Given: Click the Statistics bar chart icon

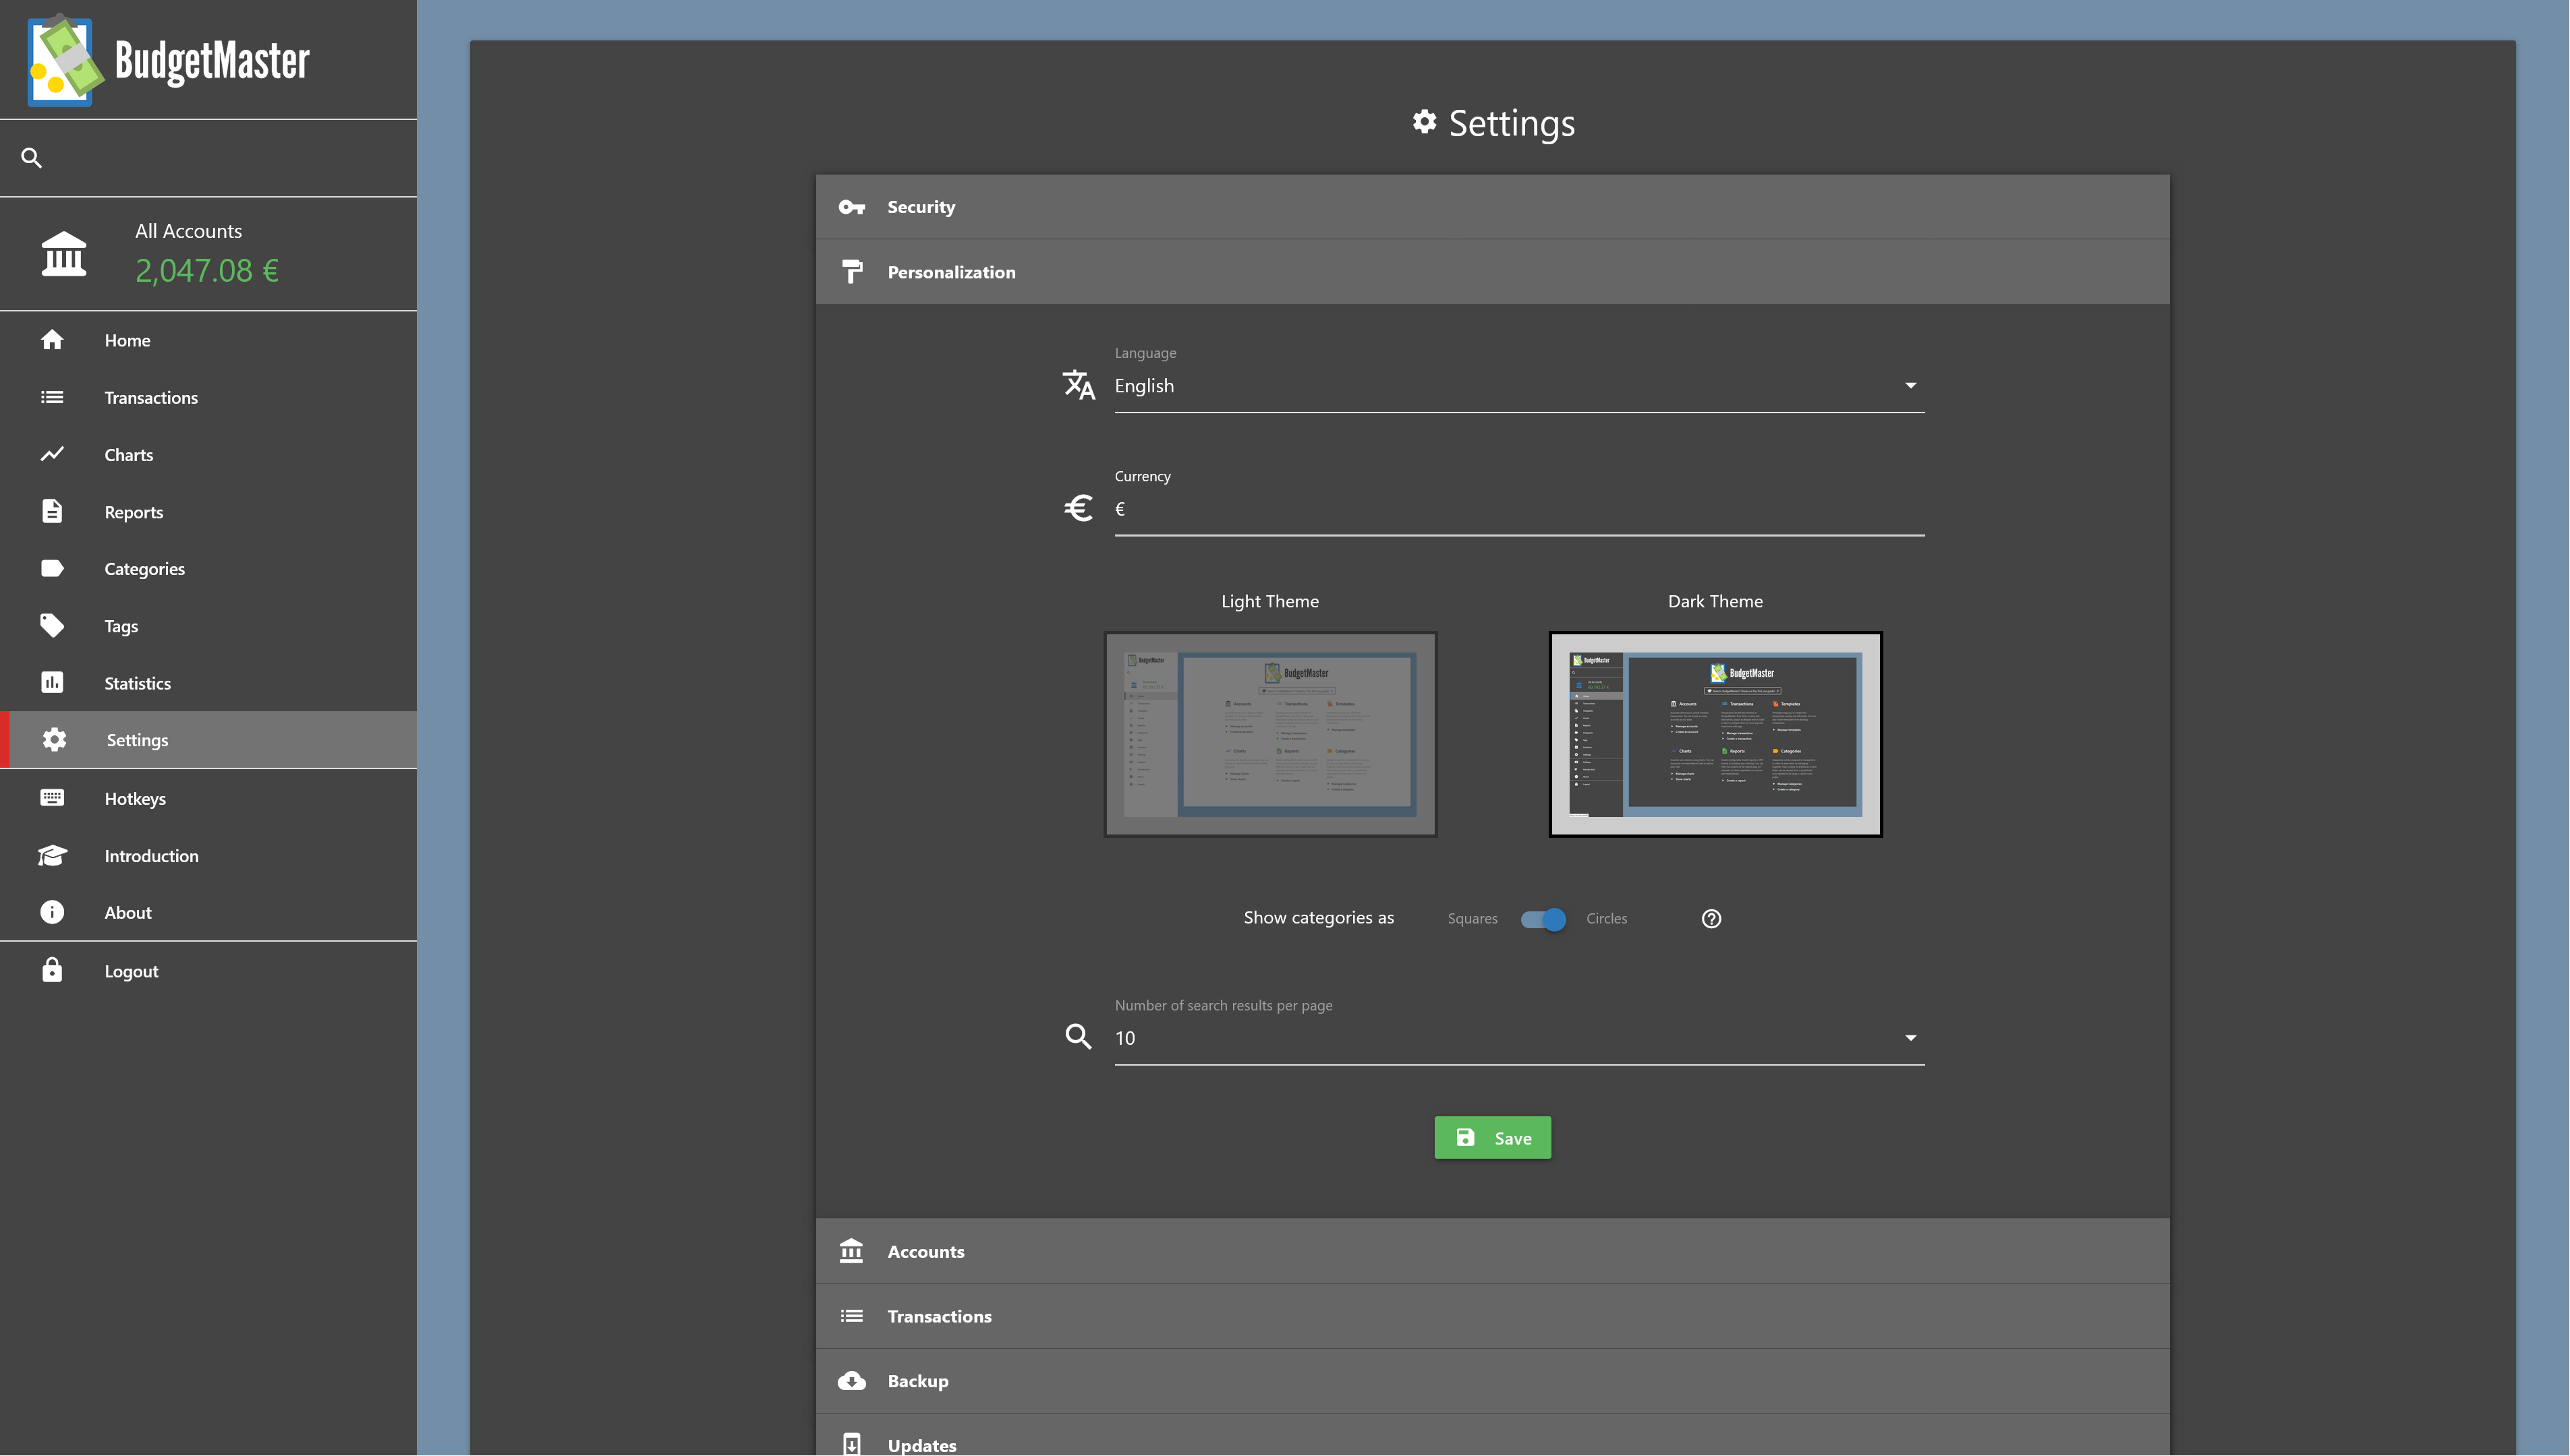Looking at the screenshot, I should click(52, 682).
